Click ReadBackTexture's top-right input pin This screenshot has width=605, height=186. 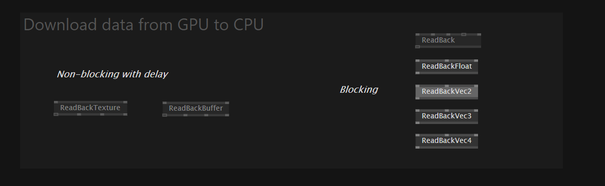click(x=125, y=102)
